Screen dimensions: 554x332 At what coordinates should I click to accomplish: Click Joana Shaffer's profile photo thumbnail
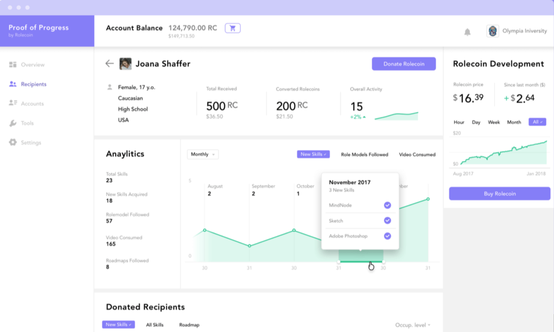125,64
